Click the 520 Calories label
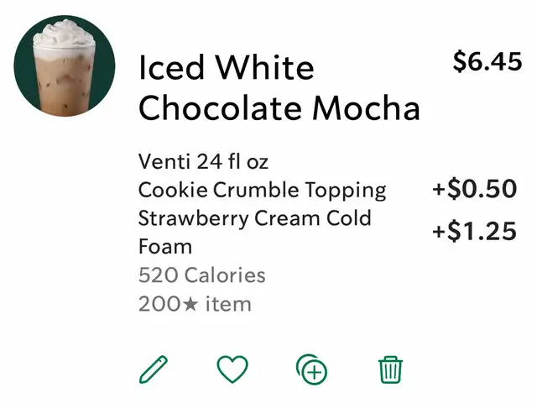The height and width of the screenshot is (403, 537). [x=201, y=275]
